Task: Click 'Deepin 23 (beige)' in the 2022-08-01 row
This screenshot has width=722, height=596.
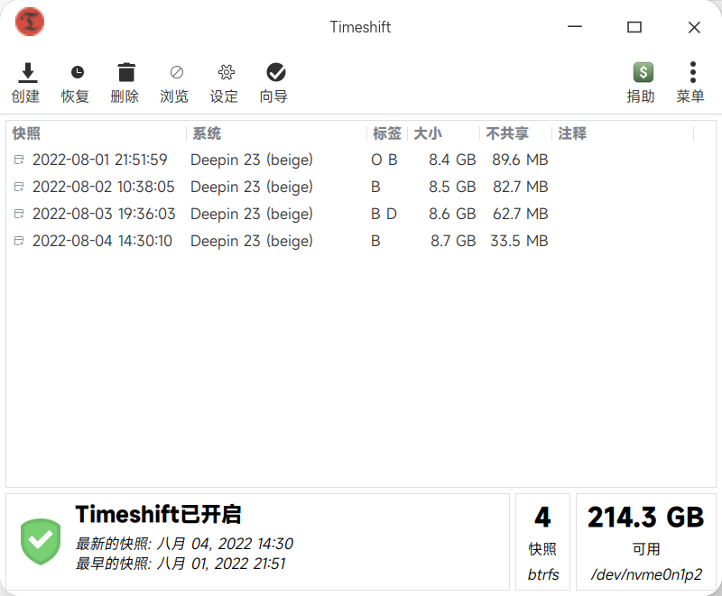Action: coord(252,160)
